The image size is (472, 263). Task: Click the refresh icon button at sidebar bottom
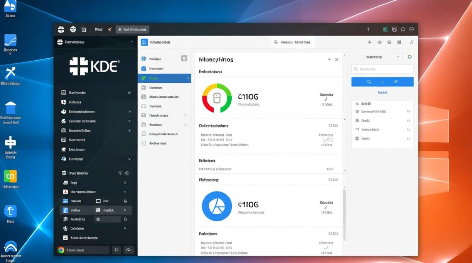point(128,250)
